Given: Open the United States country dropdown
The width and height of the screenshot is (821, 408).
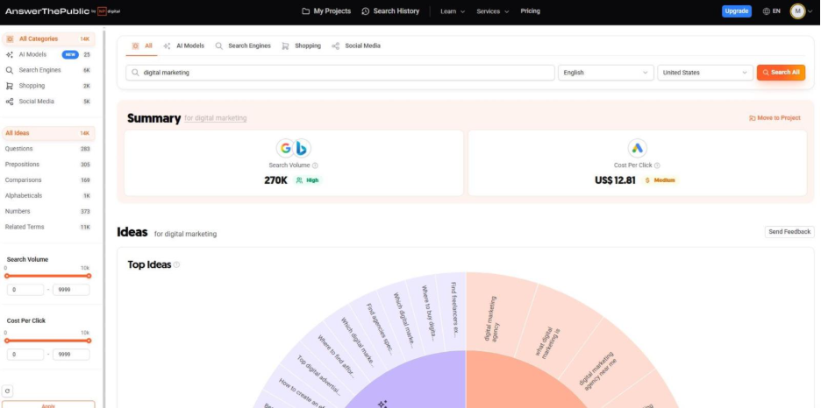Looking at the screenshot, I should point(705,73).
